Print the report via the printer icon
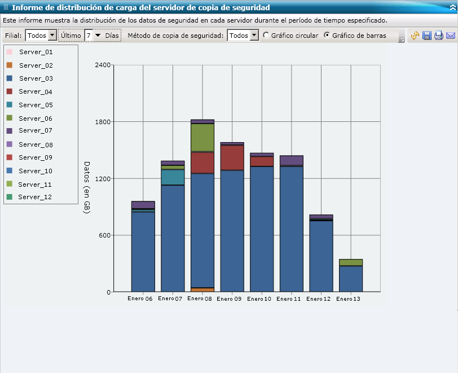Image resolution: width=458 pixels, height=373 pixels. pyautogui.click(x=439, y=36)
